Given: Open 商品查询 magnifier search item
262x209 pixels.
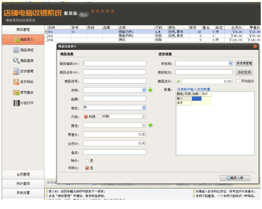Looking at the screenshot, I should tap(23, 61).
